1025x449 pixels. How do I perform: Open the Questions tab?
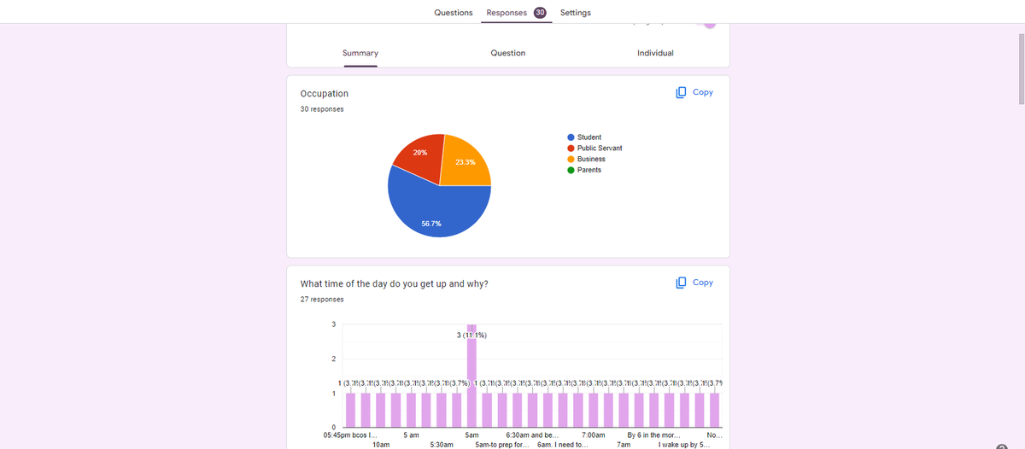pyautogui.click(x=453, y=13)
